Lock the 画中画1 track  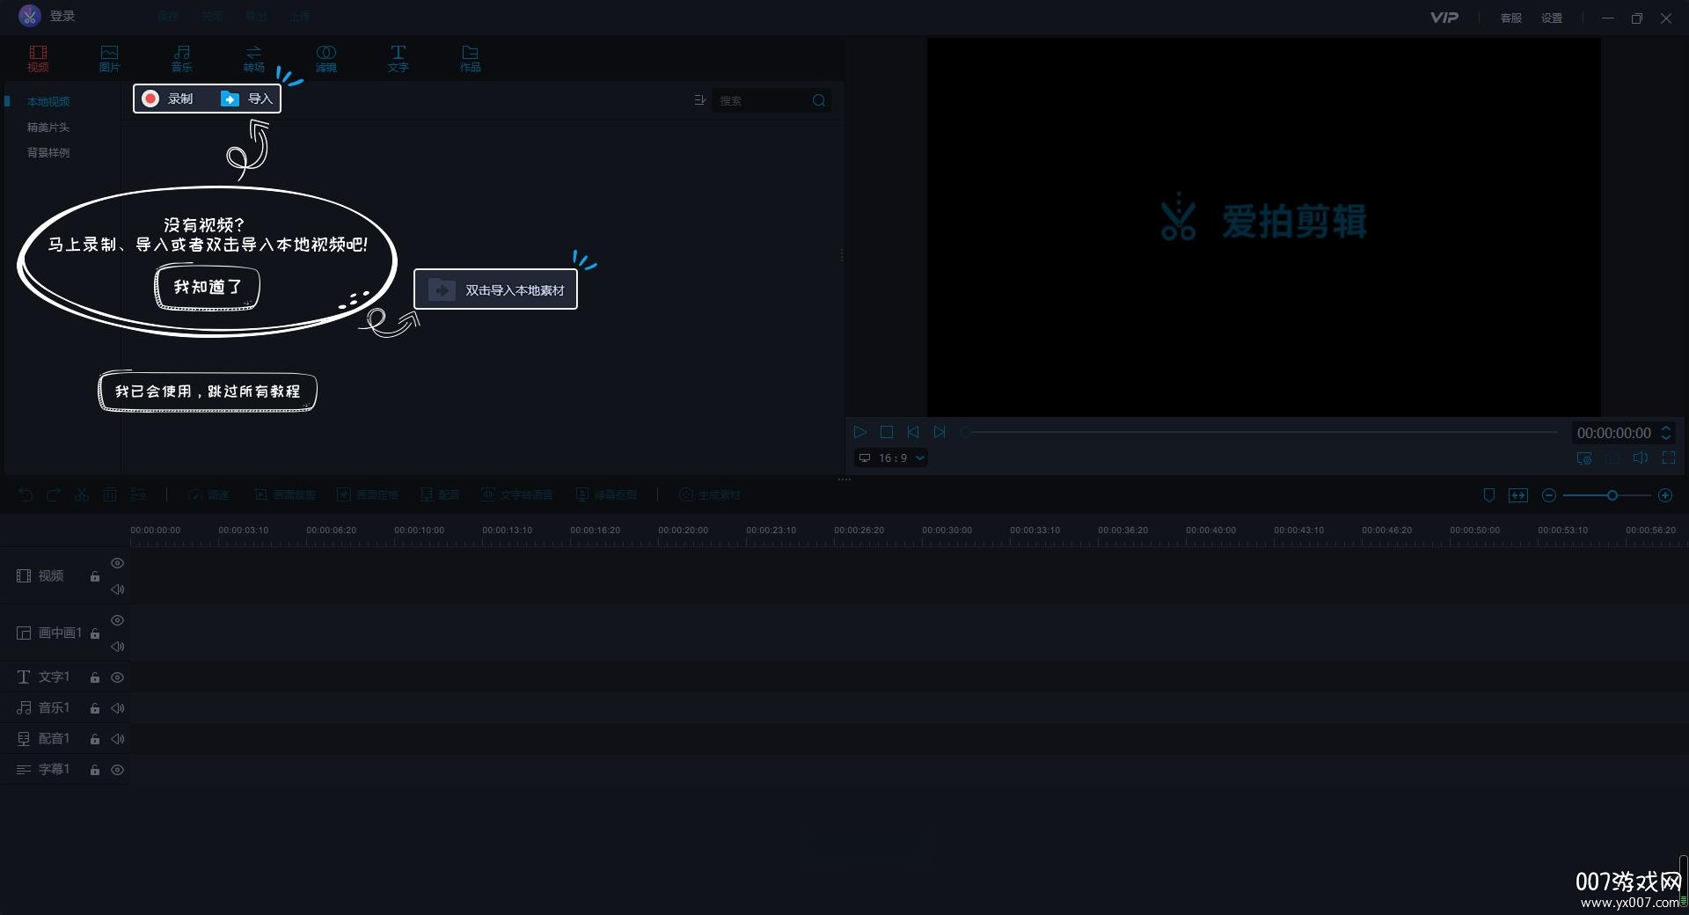click(x=95, y=633)
